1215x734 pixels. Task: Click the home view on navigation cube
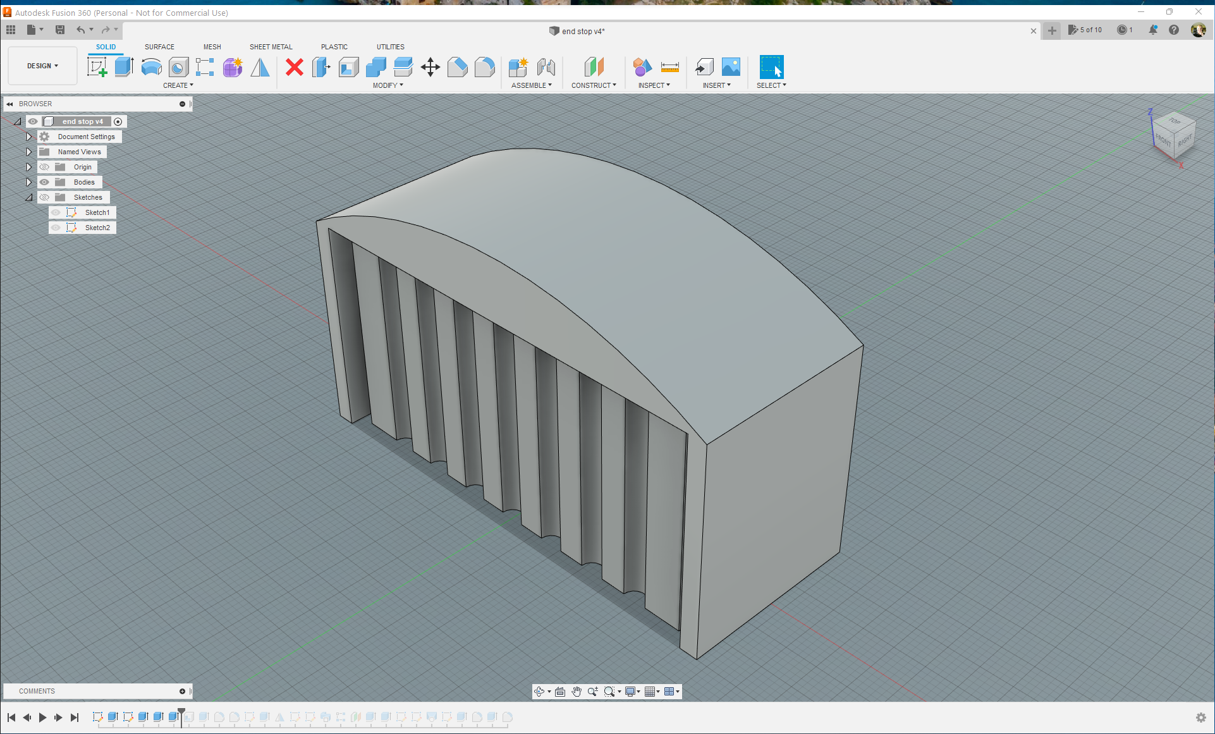tap(1144, 111)
